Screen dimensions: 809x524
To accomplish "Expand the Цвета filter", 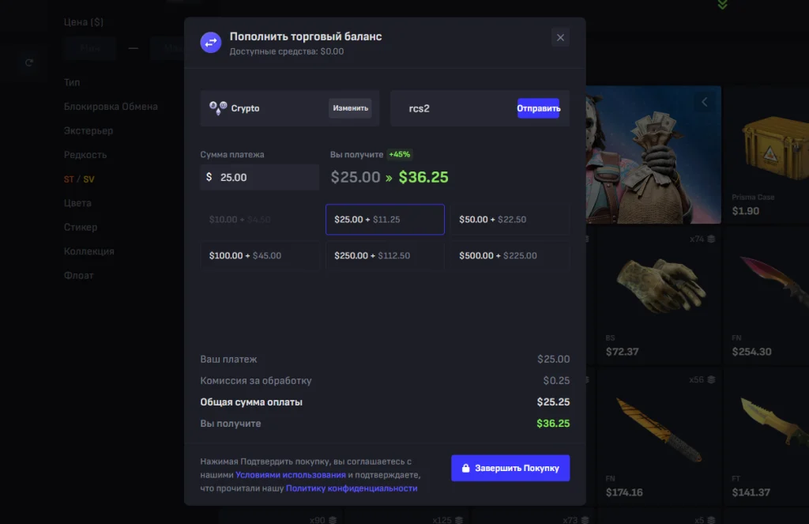I will [77, 203].
